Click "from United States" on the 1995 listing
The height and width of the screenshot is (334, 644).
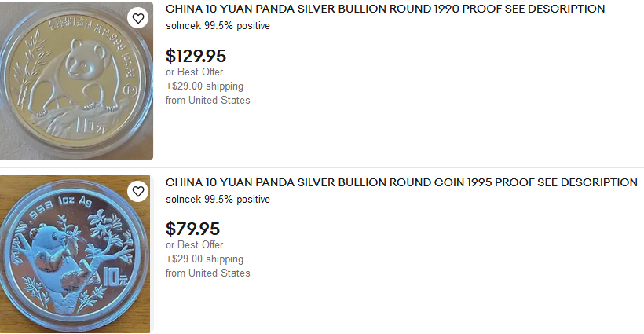tap(207, 273)
